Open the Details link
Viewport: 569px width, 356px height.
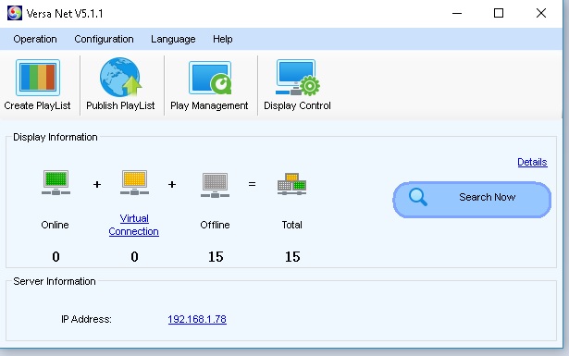click(532, 162)
